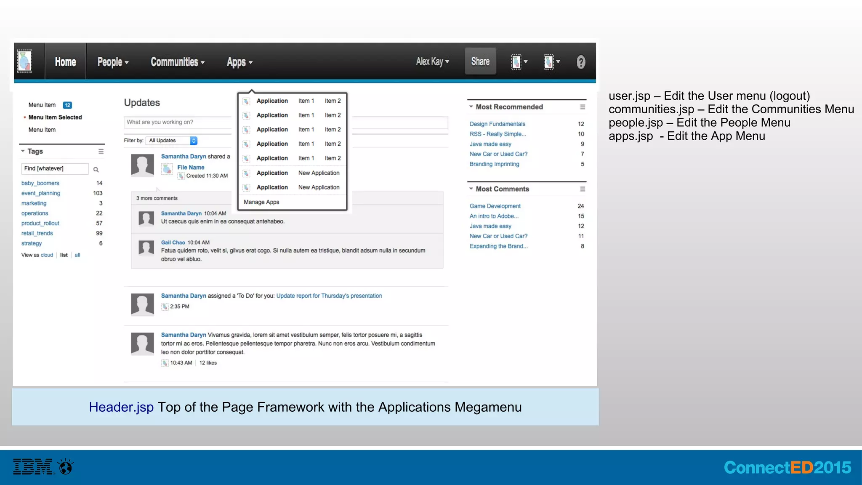Viewport: 862px width, 485px height.
Task: Go to Home tab in header
Action: click(x=65, y=62)
